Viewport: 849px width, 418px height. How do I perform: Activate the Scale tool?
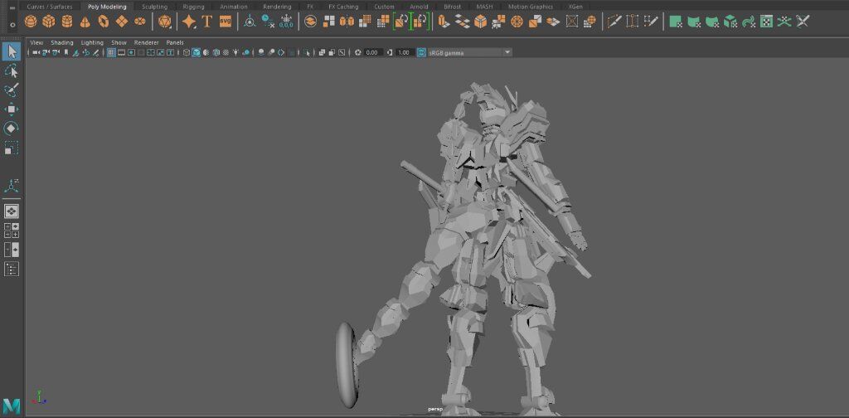tap(12, 148)
